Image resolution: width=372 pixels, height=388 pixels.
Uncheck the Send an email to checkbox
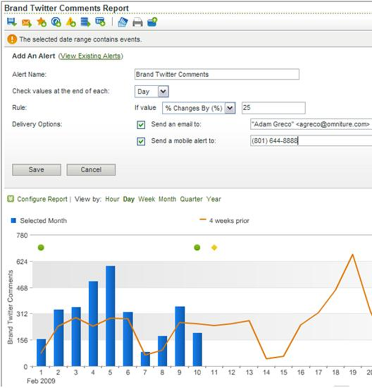pos(141,125)
